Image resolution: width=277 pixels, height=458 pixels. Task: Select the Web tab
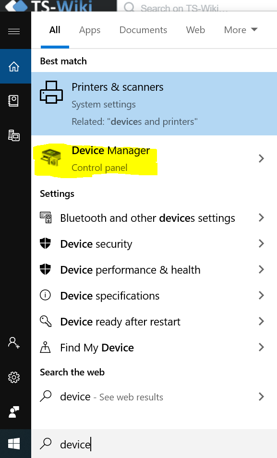click(x=195, y=30)
